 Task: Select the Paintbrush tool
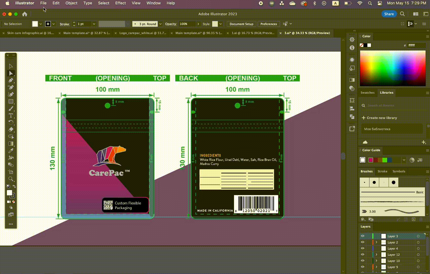(11, 109)
